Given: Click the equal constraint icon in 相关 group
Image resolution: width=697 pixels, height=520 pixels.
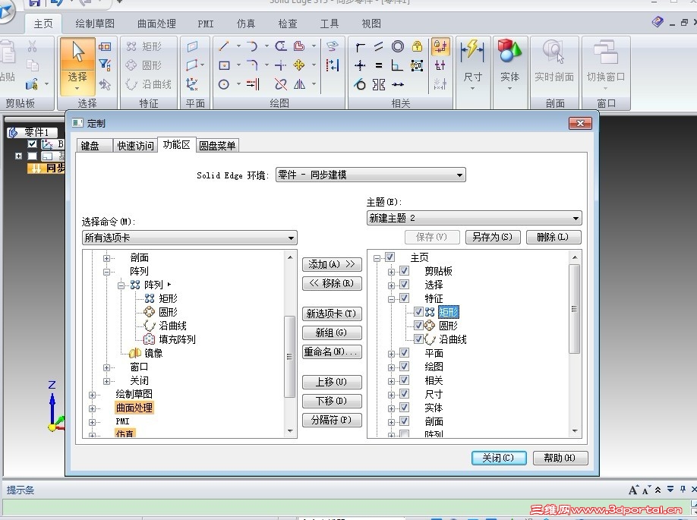Looking at the screenshot, I should [379, 65].
